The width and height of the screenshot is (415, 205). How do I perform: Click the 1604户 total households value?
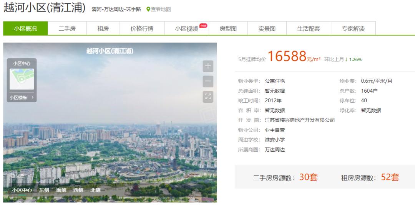(x=370, y=91)
